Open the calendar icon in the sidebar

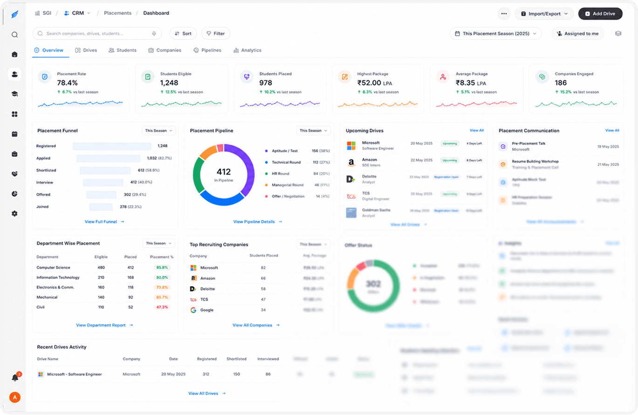14,134
